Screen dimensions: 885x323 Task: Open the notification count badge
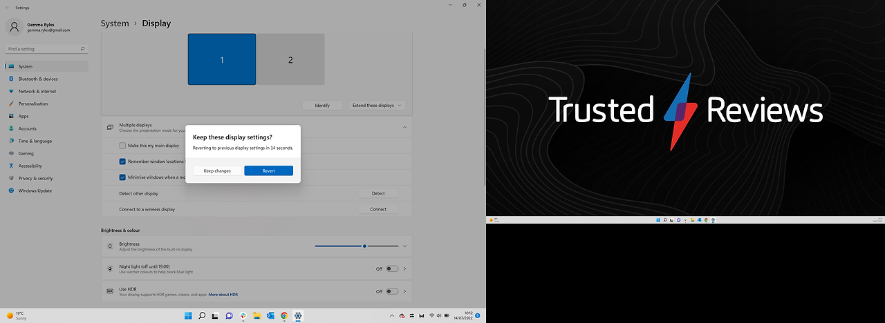point(478,315)
